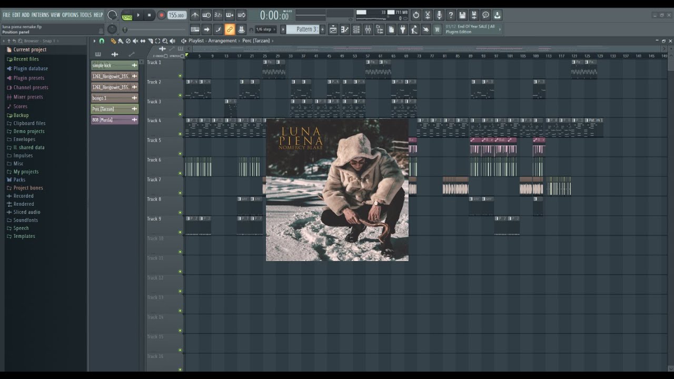This screenshot has width=674, height=379.
Task: Expand the Packs folder in browser
Action: [x=16, y=179]
